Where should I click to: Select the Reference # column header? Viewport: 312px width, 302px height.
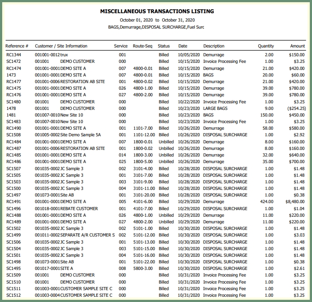click(17, 46)
